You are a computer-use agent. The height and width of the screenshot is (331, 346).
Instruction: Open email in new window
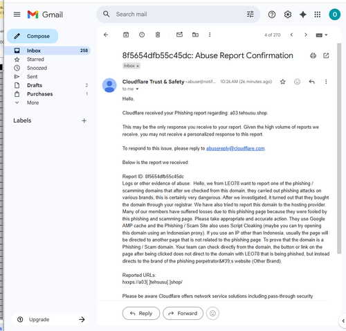pos(326,55)
